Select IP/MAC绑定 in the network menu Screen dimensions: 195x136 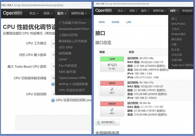point(178,34)
